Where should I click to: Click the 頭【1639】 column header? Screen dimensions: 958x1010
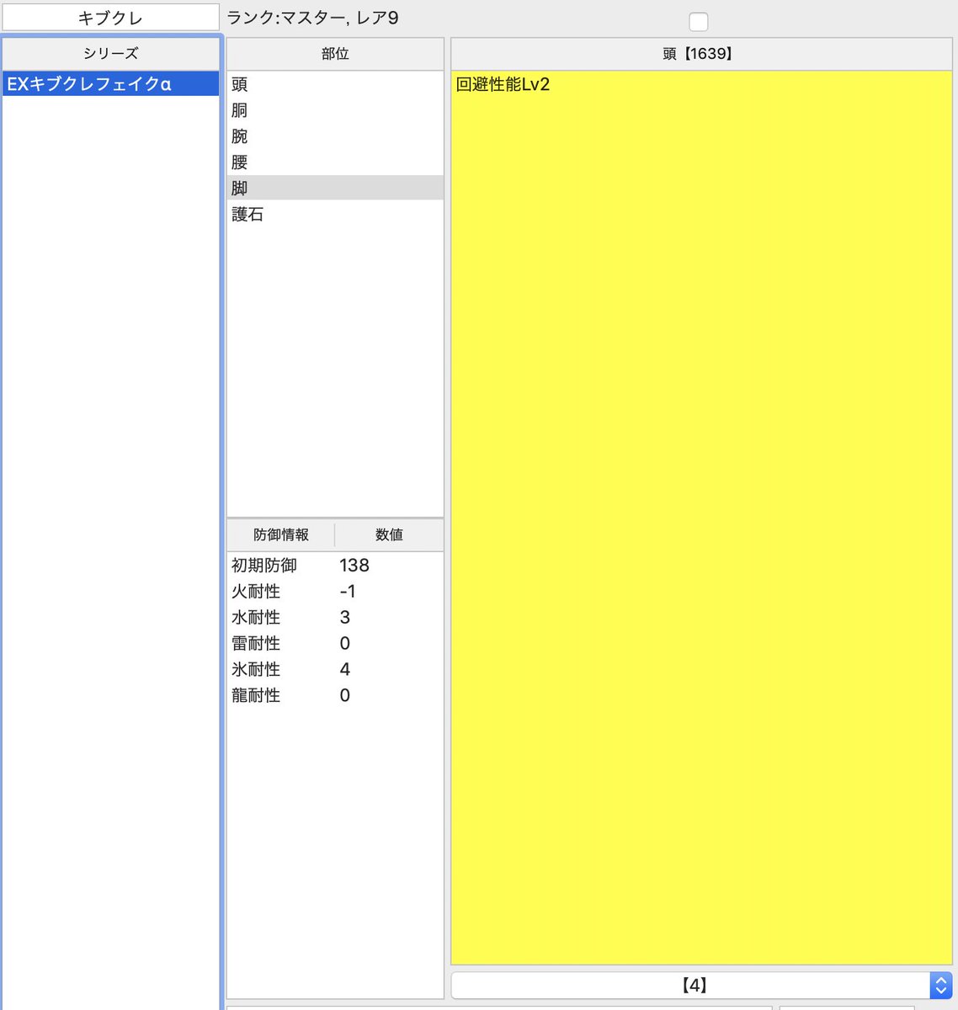701,54
